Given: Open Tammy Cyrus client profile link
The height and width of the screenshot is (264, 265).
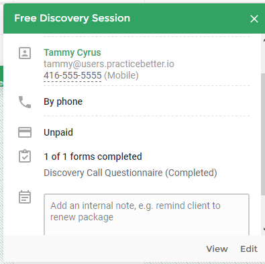Looking at the screenshot, I should [x=72, y=52].
